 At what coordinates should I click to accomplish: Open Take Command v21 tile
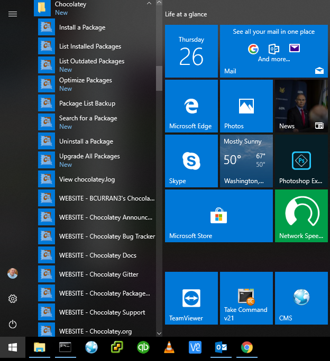(246, 298)
